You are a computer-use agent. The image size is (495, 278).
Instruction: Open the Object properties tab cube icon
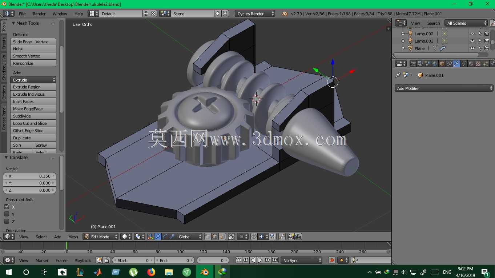coord(442,64)
